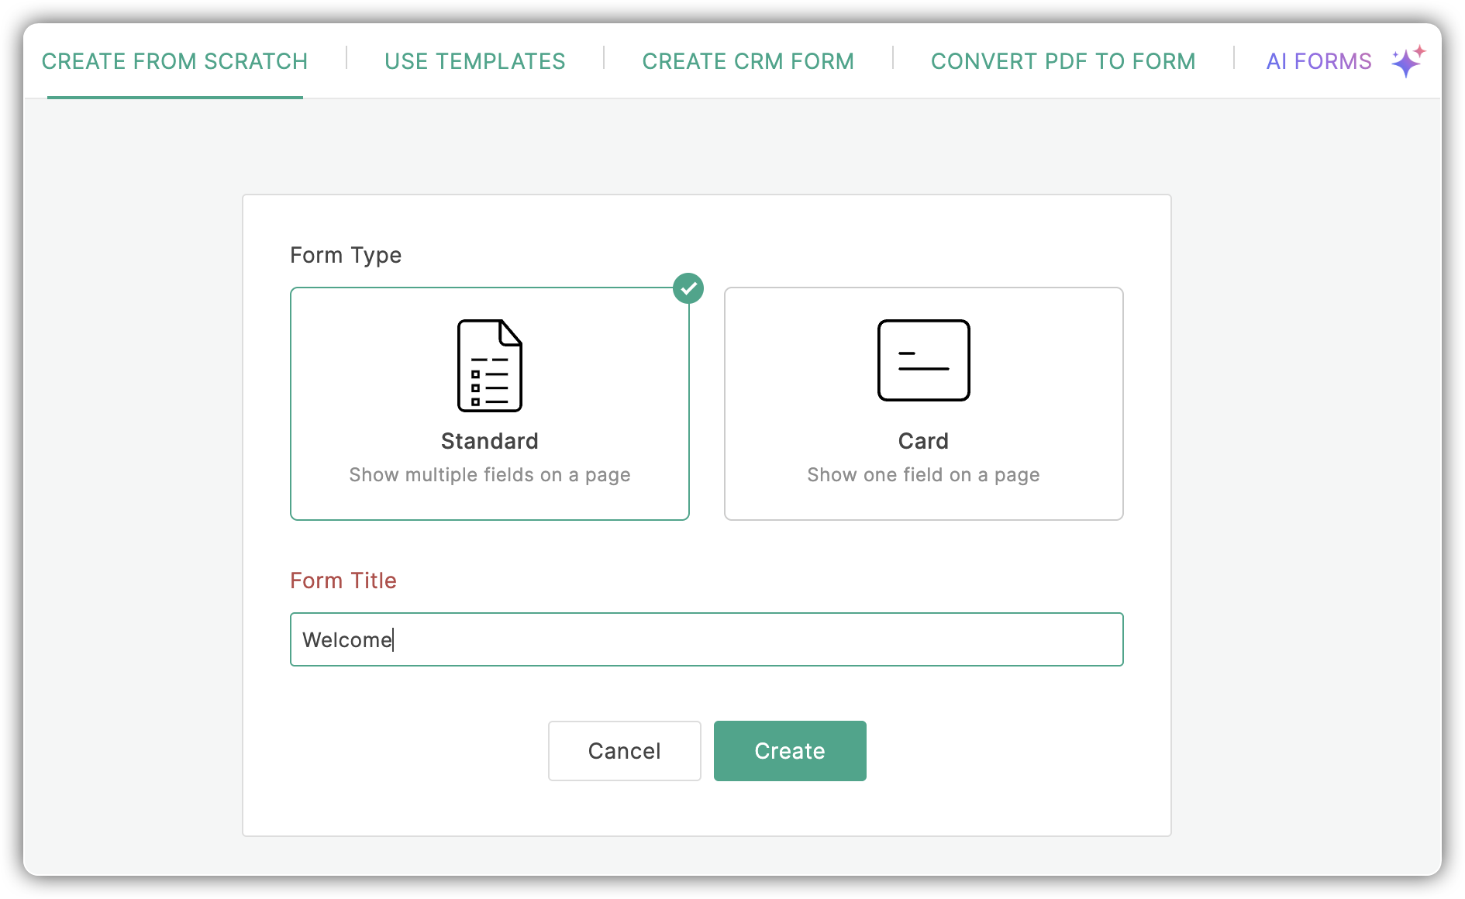The width and height of the screenshot is (1465, 899).
Task: Go to Convert PDF to Form tab
Action: coord(1063,61)
